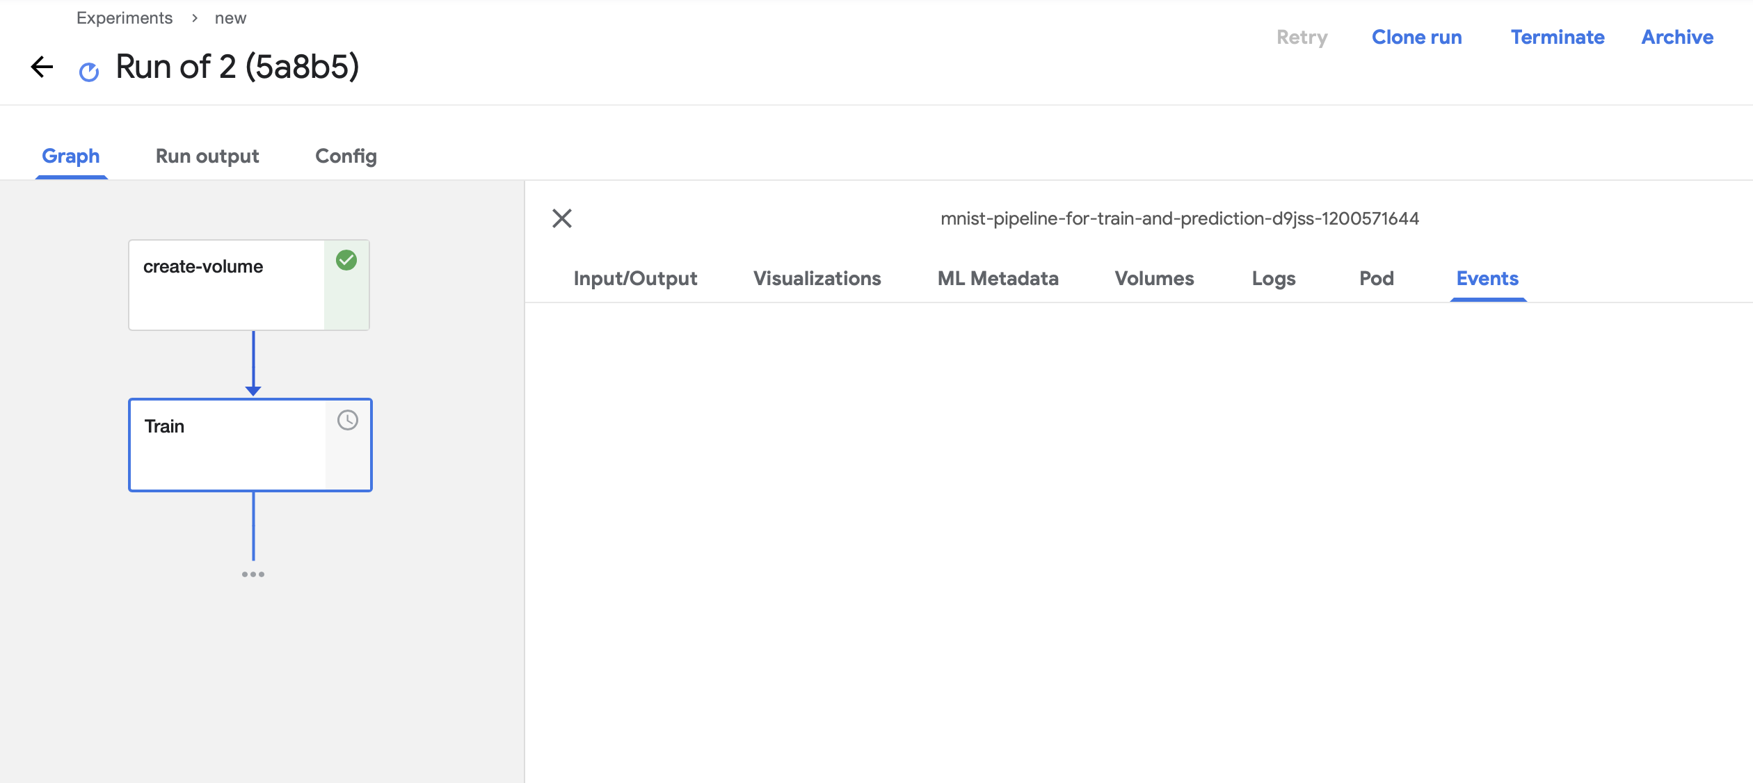Select the create-volume graph node
Viewport: 1753px width, 783px height.
249,285
